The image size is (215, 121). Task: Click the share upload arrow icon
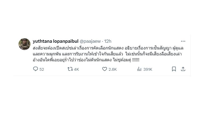[183, 69]
